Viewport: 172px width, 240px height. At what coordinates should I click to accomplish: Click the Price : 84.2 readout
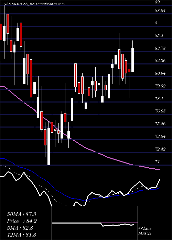[22, 221]
